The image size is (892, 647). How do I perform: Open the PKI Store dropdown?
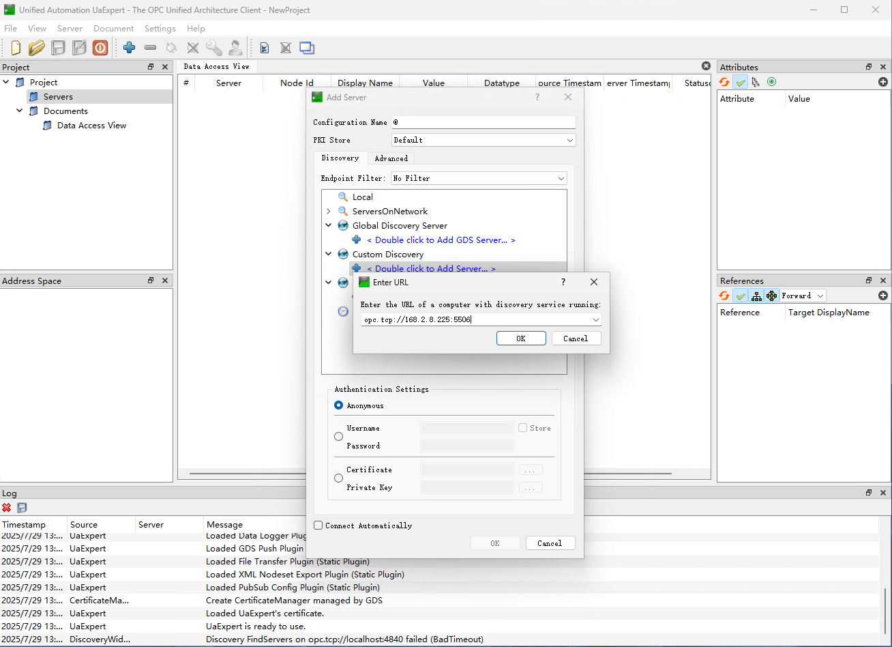(x=484, y=140)
